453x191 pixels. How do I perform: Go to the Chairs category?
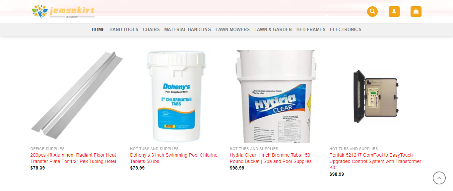click(x=151, y=29)
